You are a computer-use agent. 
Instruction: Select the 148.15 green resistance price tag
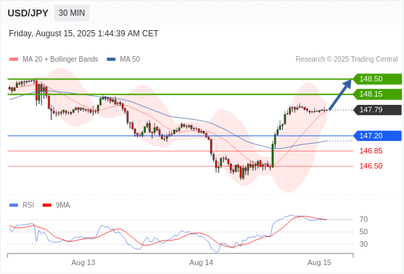[x=377, y=94]
